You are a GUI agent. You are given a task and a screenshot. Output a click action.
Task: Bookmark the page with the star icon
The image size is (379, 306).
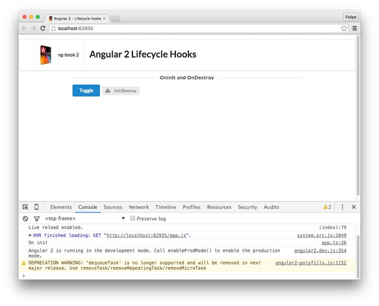(x=344, y=28)
